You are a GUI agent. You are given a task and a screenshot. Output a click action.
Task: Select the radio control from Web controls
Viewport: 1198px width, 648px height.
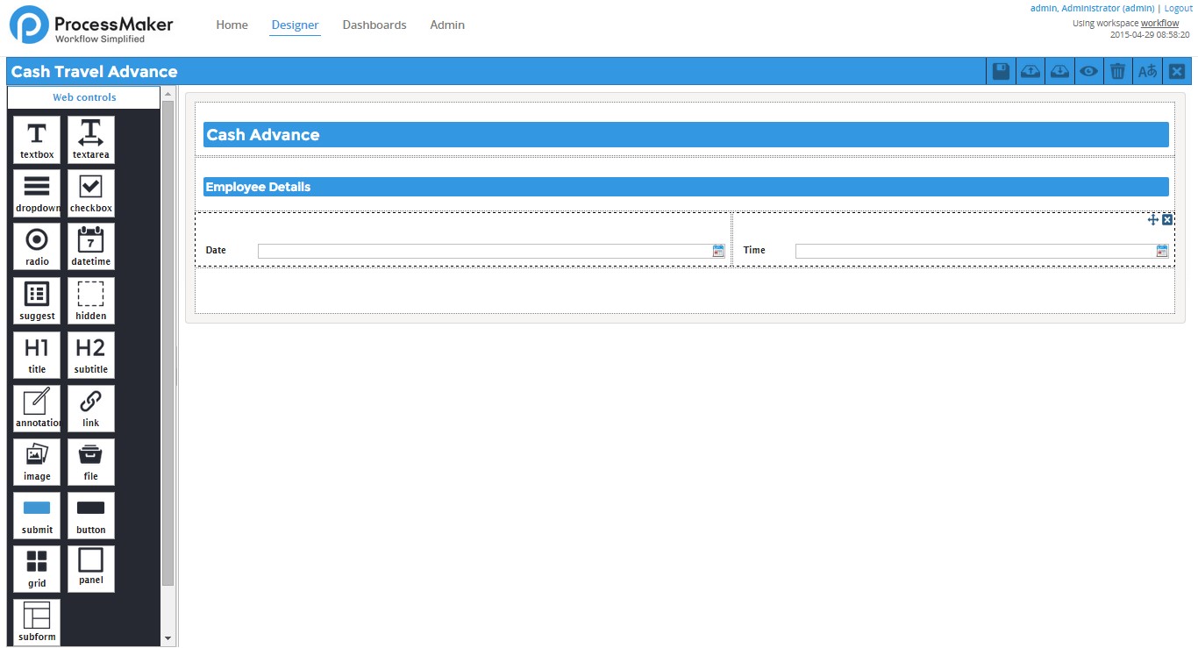pos(36,246)
